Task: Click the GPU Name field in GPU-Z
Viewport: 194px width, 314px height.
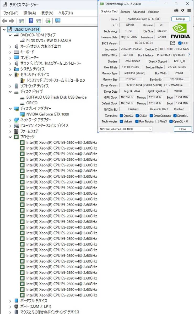Action: click(144, 19)
